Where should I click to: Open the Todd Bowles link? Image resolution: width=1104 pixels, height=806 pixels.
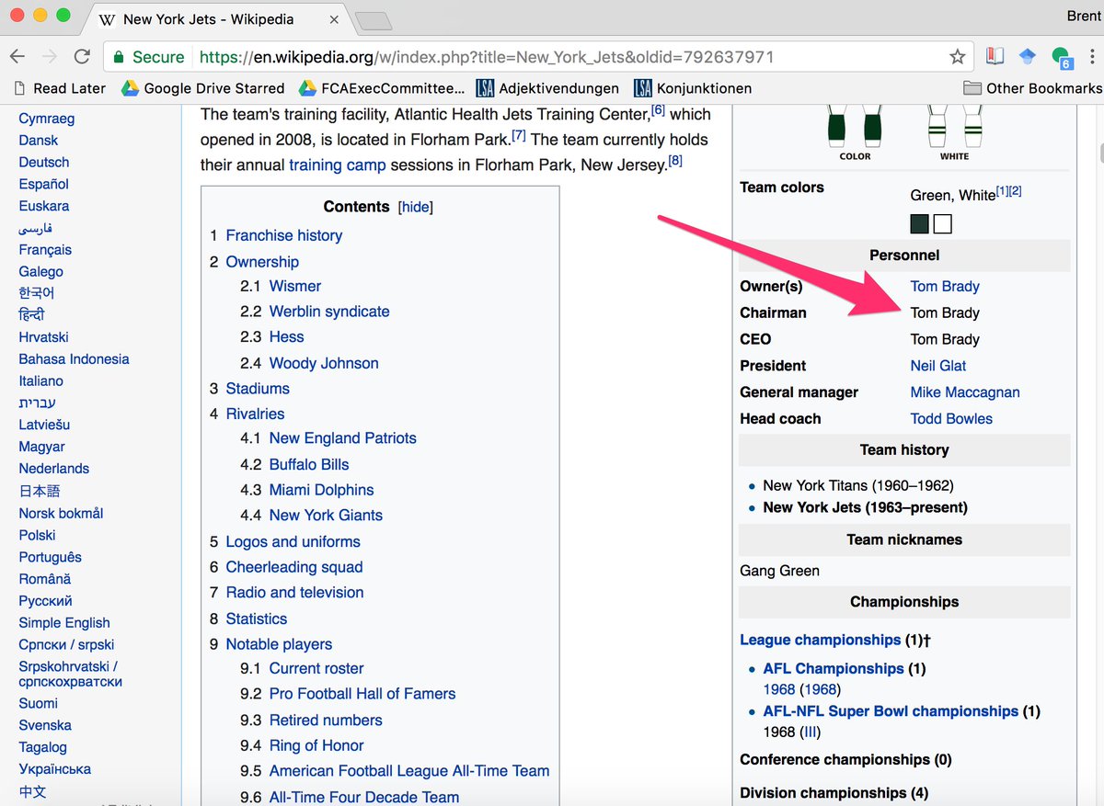(x=951, y=419)
